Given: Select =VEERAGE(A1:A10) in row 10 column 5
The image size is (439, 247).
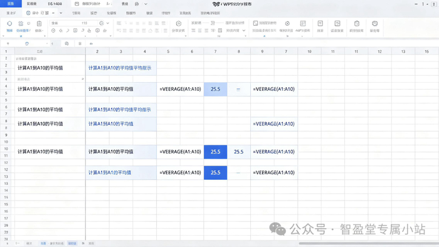Looking at the screenshot, I should [181, 152].
